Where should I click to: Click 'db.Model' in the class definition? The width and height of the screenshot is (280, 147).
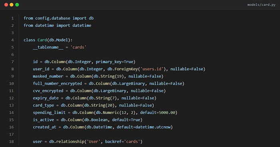point(58,40)
